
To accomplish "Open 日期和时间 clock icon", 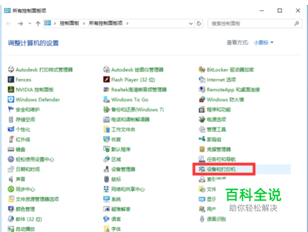I will pos(11,169).
